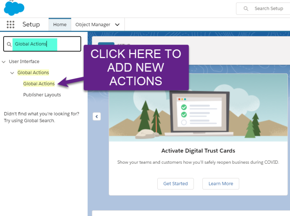The height and width of the screenshot is (216, 290).
Task: Expand the Object Manager dropdown chevron
Action: 117,25
